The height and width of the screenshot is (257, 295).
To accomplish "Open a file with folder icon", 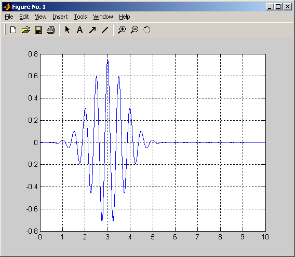I will 26,30.
